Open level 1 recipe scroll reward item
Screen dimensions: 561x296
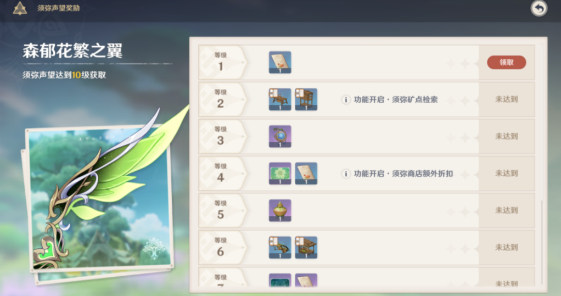[x=280, y=62]
